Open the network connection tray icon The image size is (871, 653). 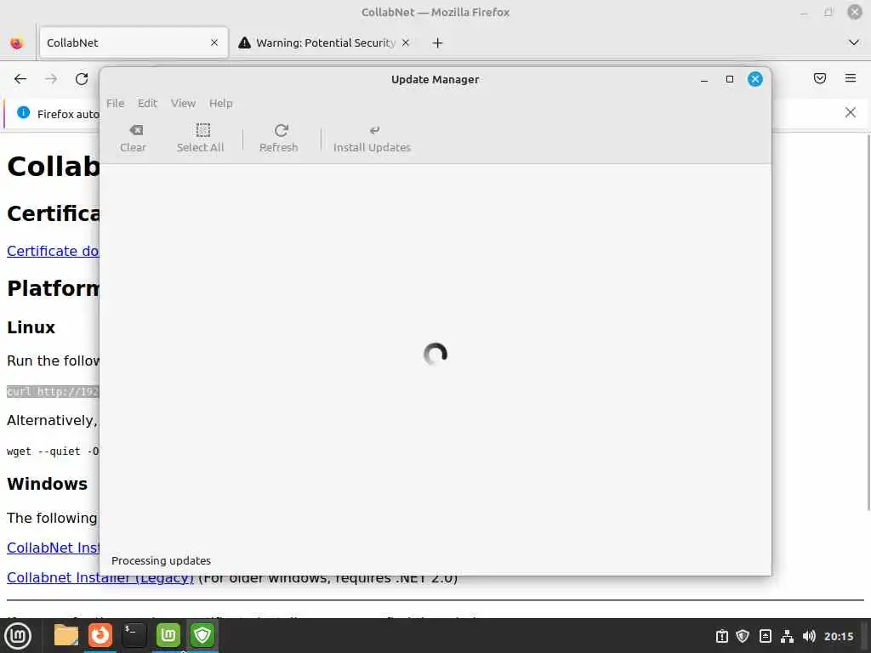pyautogui.click(x=787, y=636)
